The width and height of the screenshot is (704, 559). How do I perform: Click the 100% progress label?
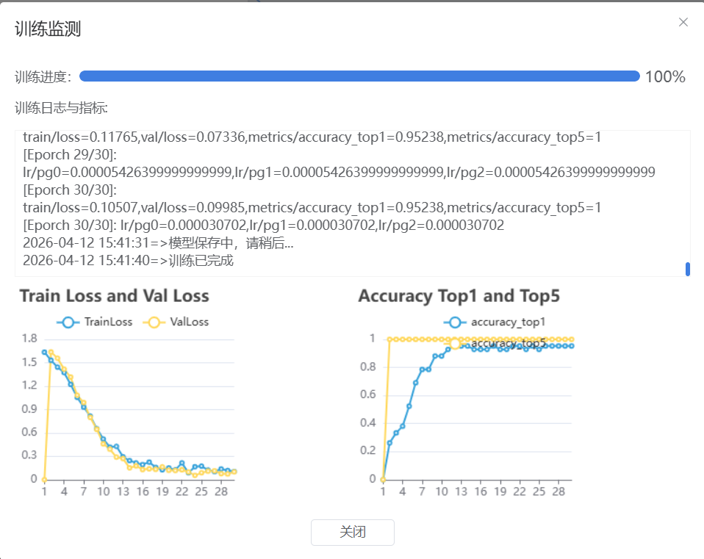coord(665,77)
